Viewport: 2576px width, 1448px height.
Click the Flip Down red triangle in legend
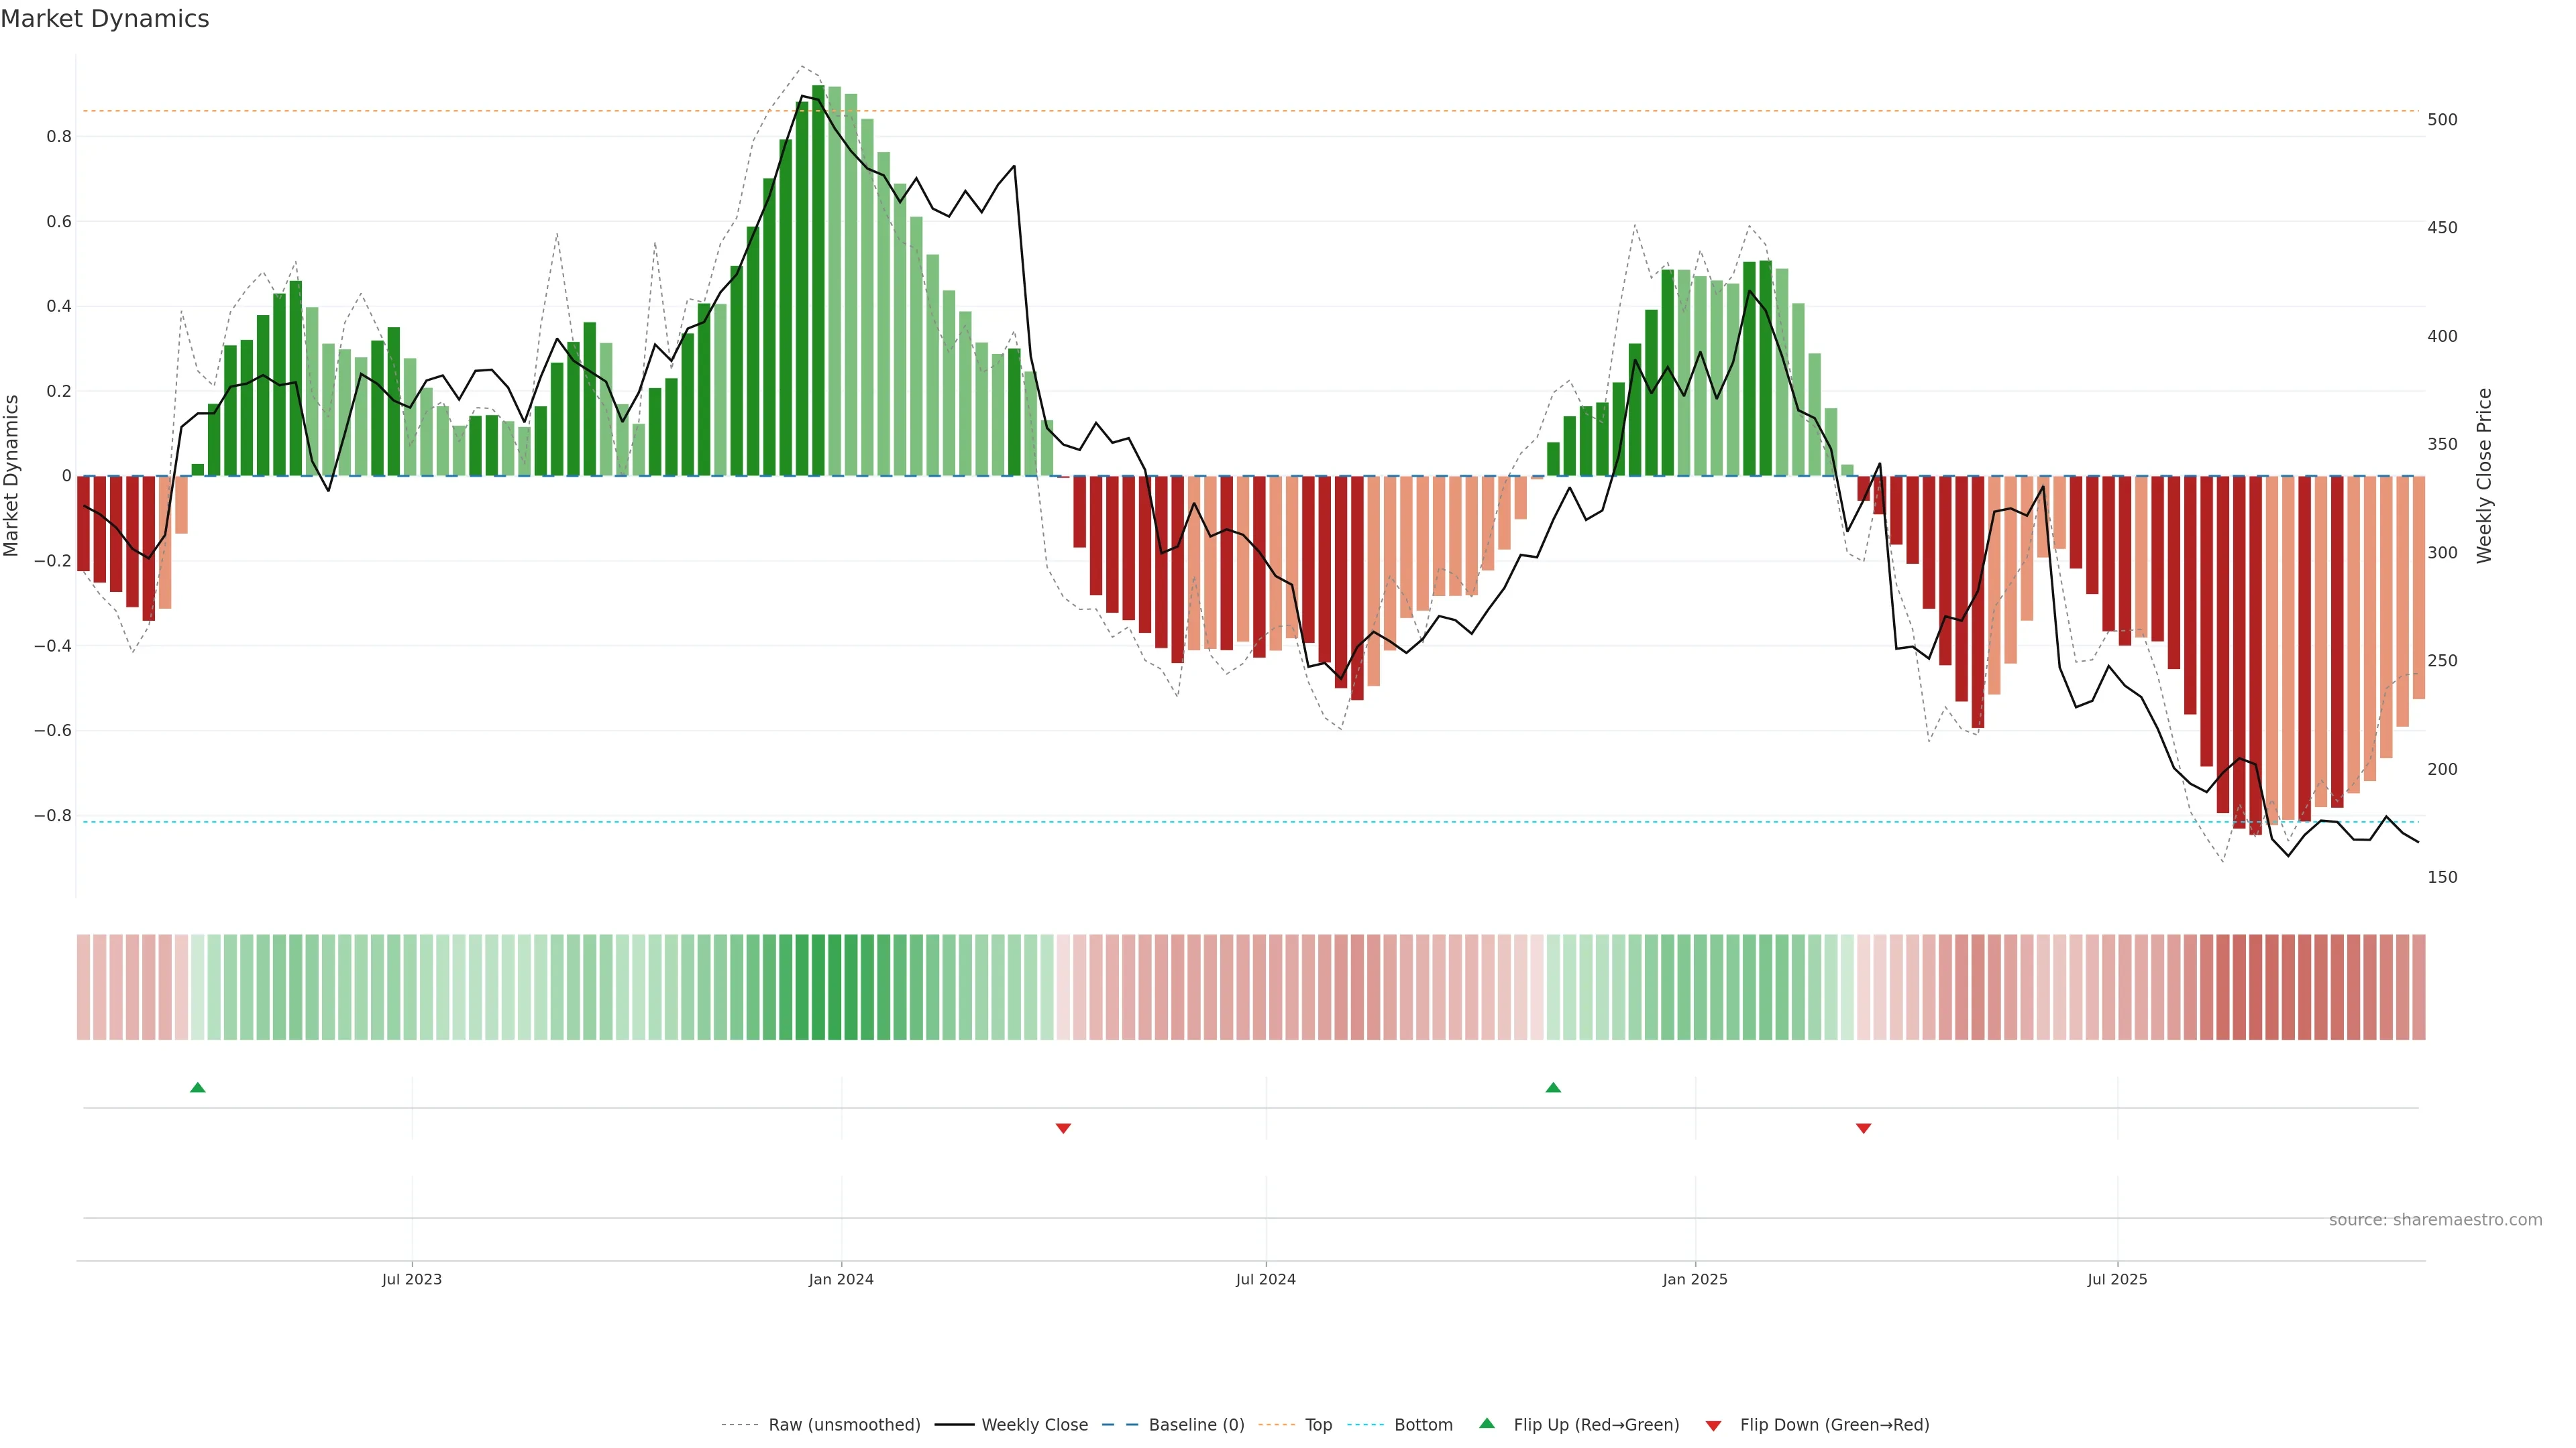(x=1713, y=1425)
